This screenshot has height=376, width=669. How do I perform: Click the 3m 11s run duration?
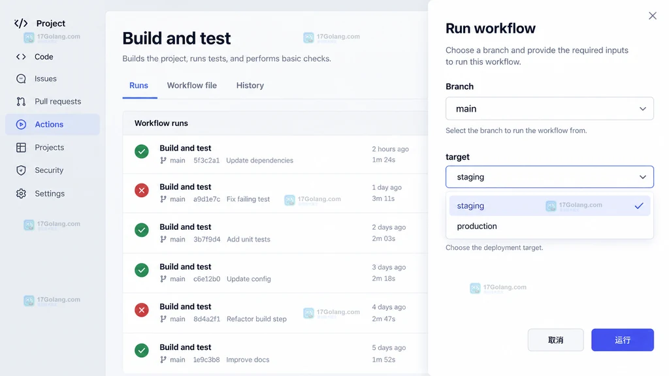pos(383,198)
